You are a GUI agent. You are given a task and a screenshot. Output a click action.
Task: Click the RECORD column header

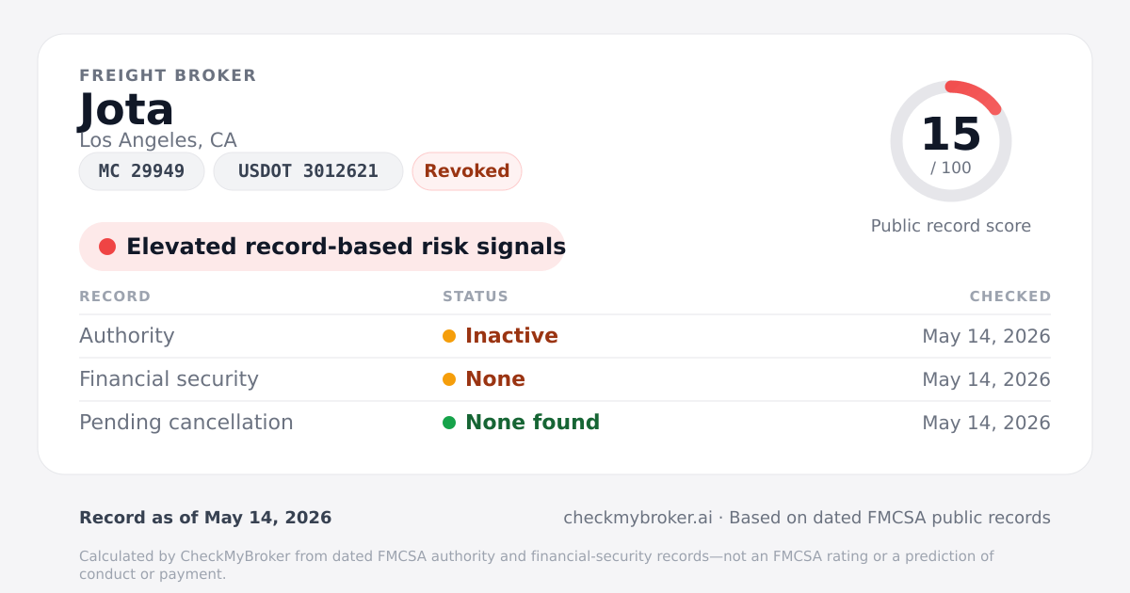[x=115, y=296]
